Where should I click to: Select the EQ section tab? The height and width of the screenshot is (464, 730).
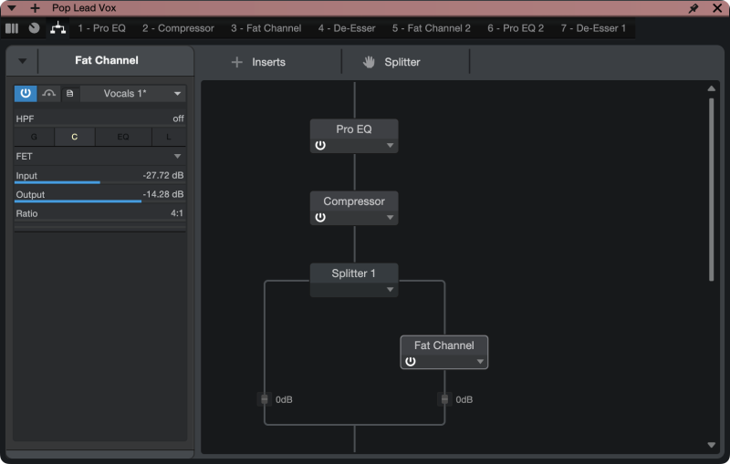[x=123, y=137]
